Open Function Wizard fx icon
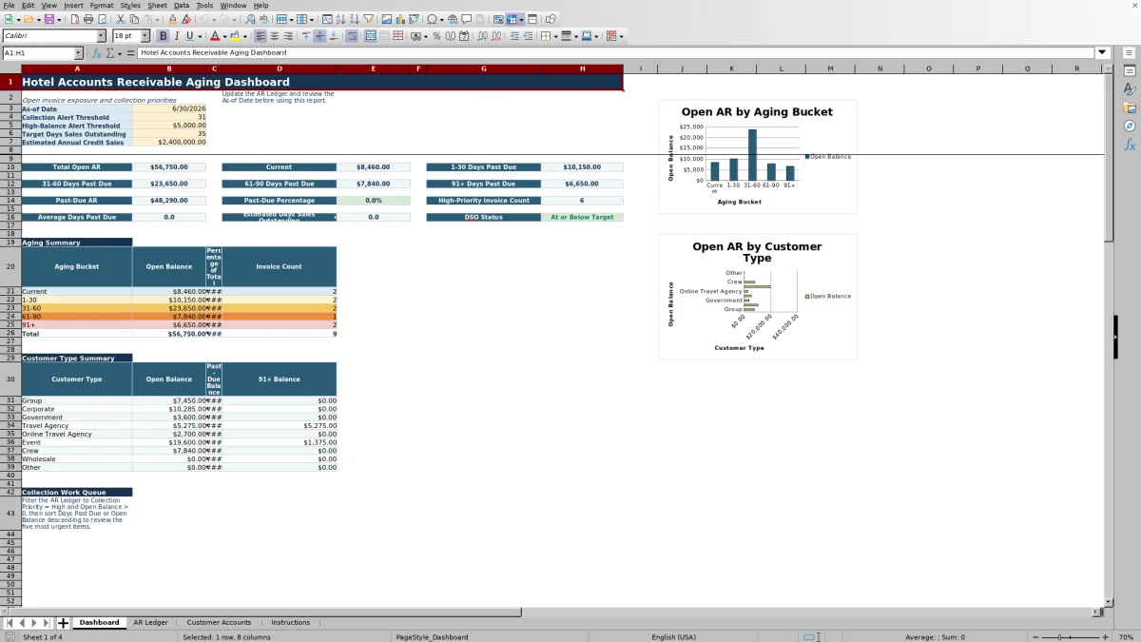 (98, 53)
